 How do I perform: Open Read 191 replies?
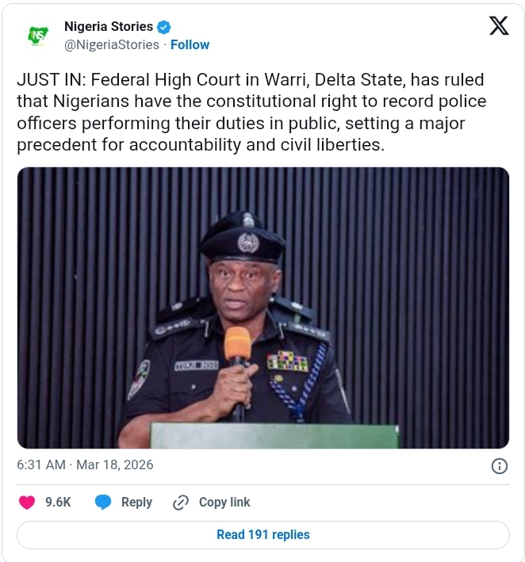[x=262, y=535]
